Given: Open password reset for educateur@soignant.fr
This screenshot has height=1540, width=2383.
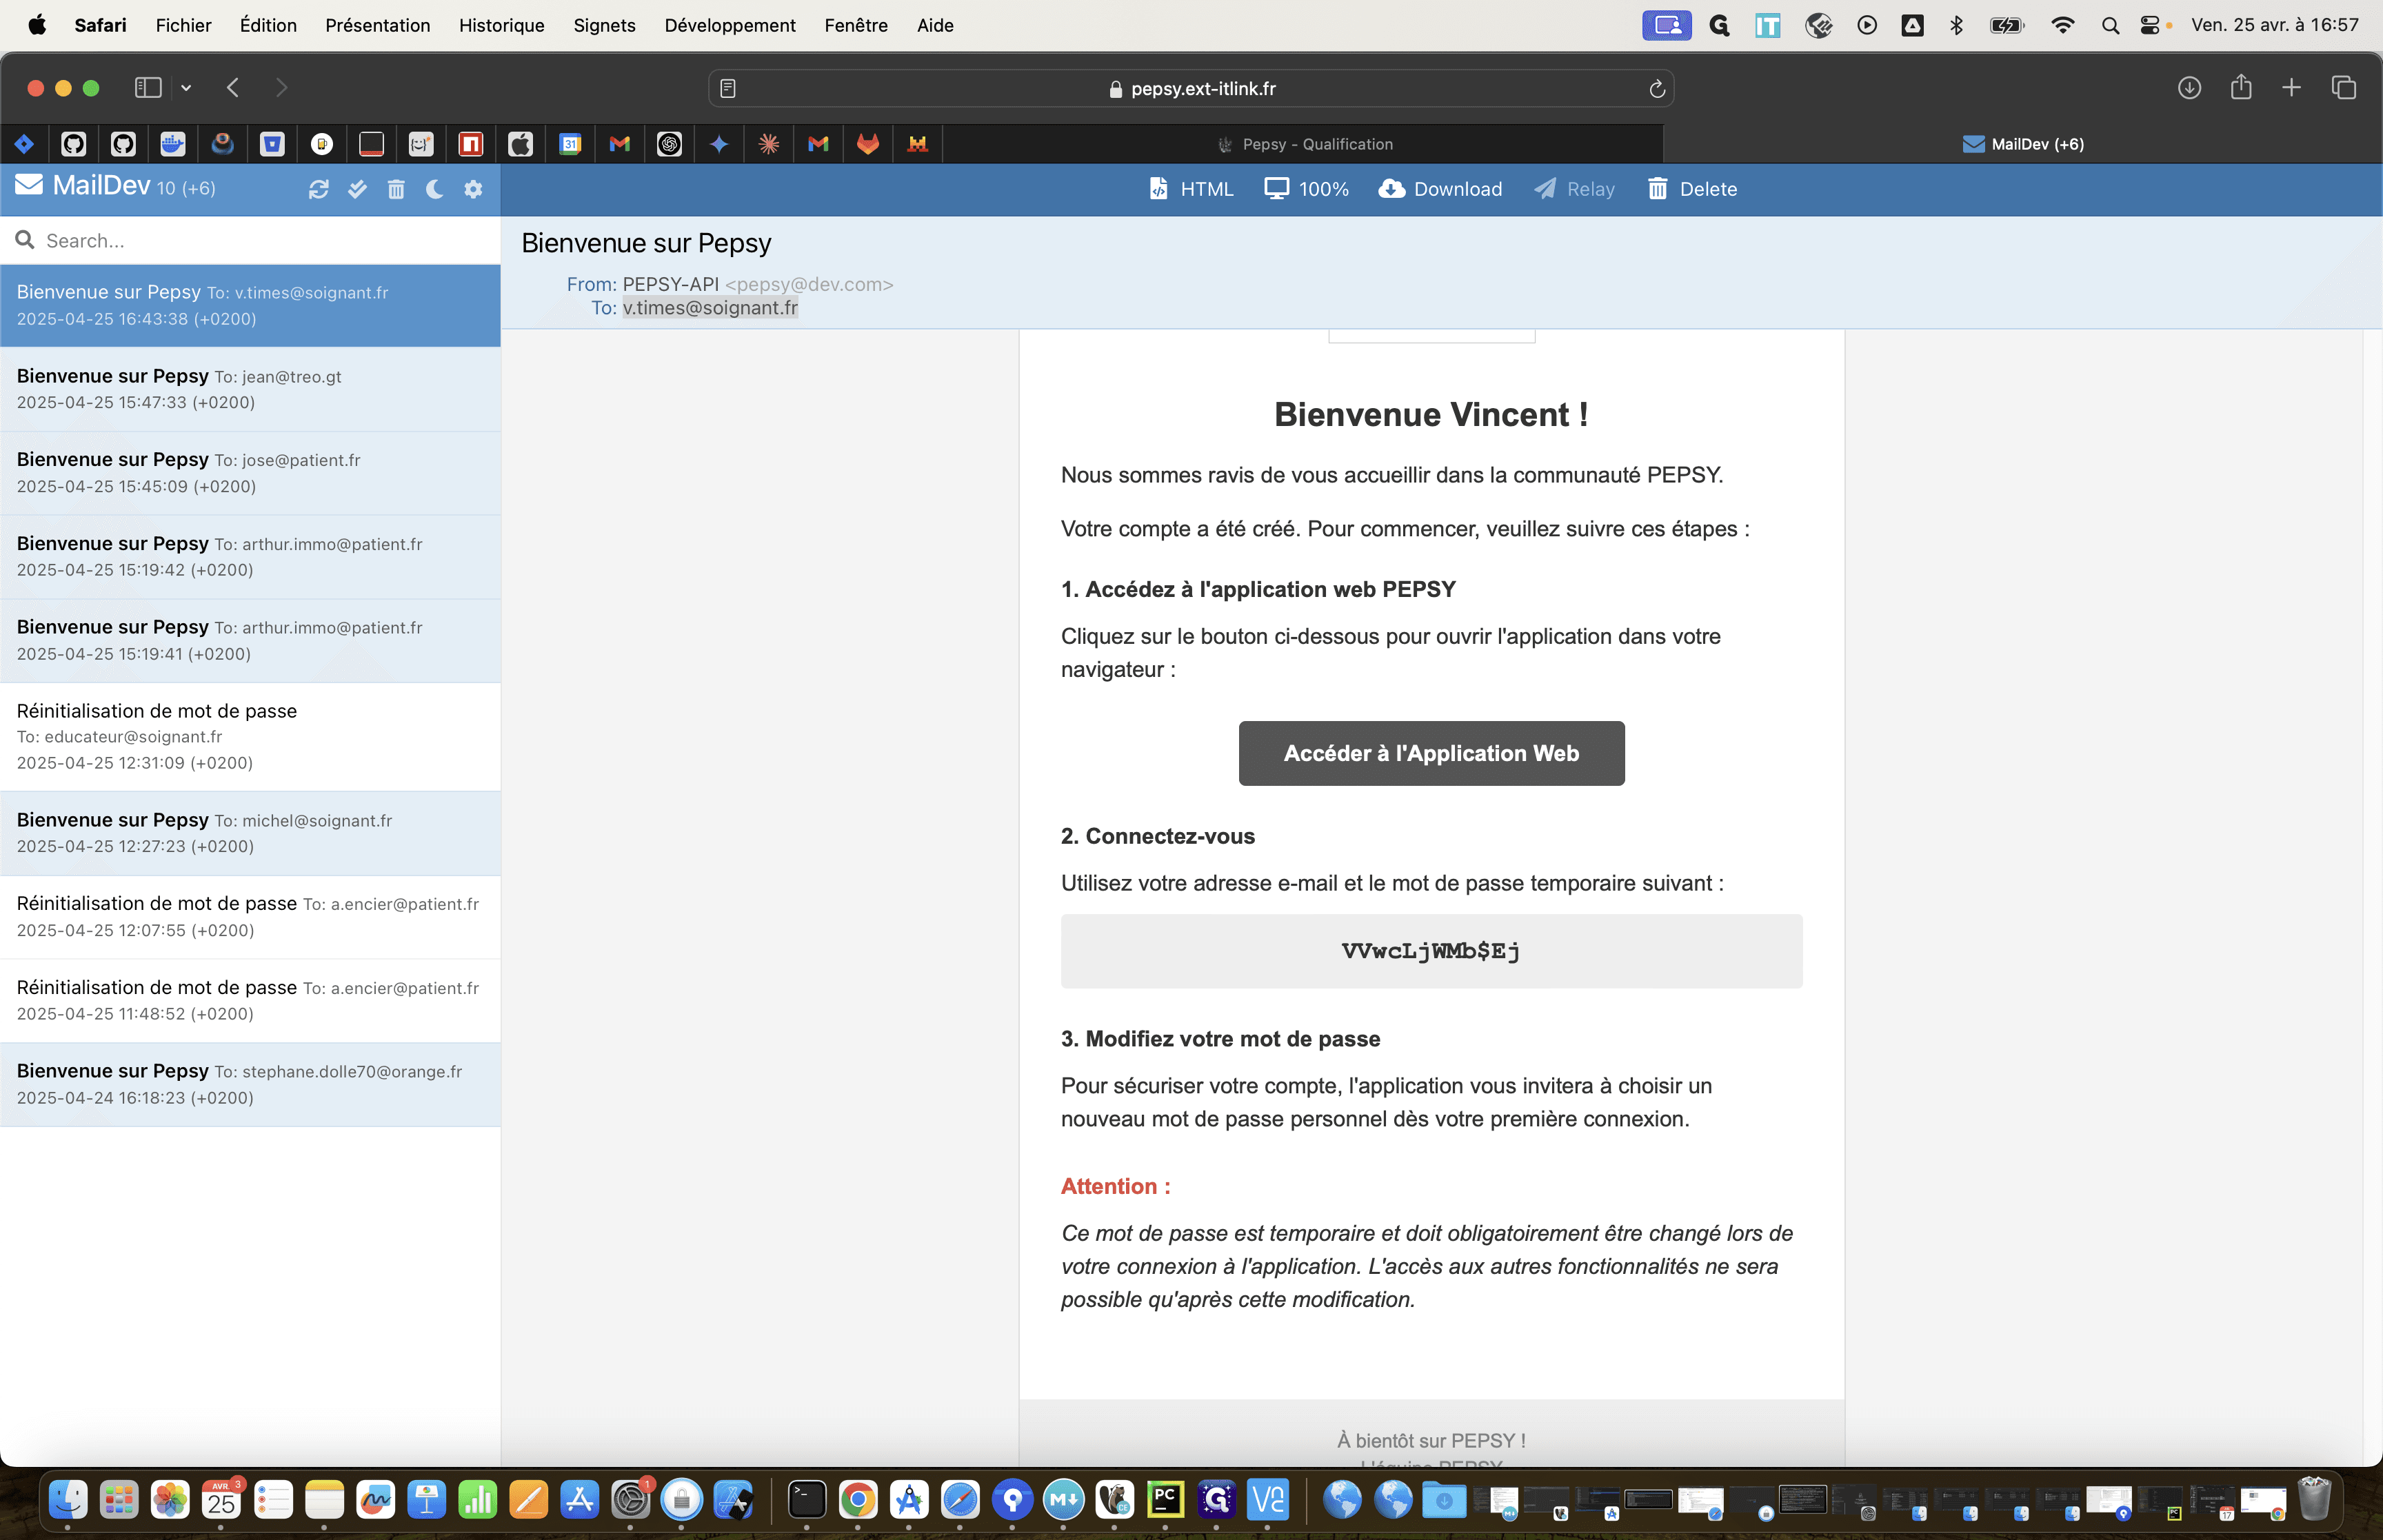Looking at the screenshot, I should click(250, 737).
